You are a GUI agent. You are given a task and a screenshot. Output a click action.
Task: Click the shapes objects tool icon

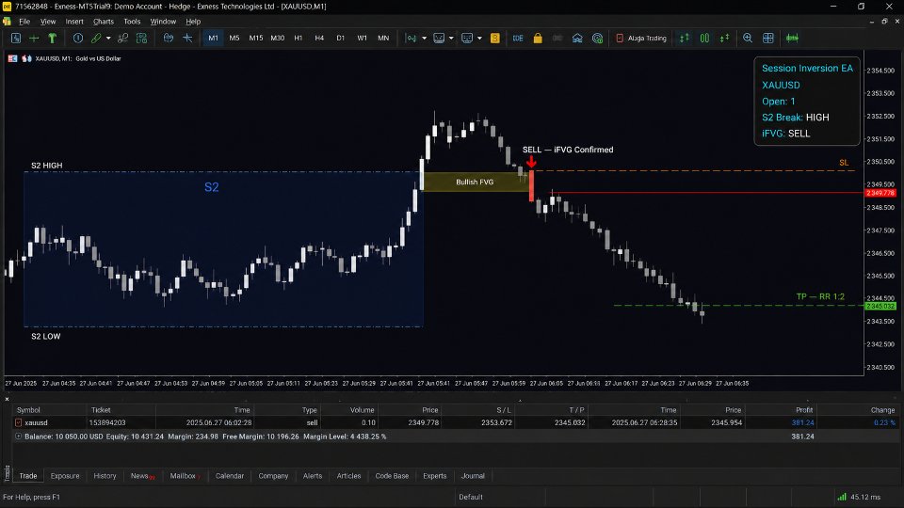pos(122,38)
